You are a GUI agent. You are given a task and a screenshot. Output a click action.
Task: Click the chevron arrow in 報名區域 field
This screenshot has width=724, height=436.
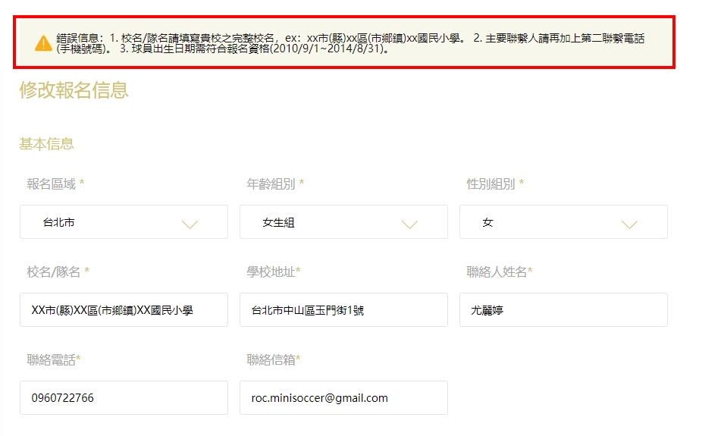point(190,224)
